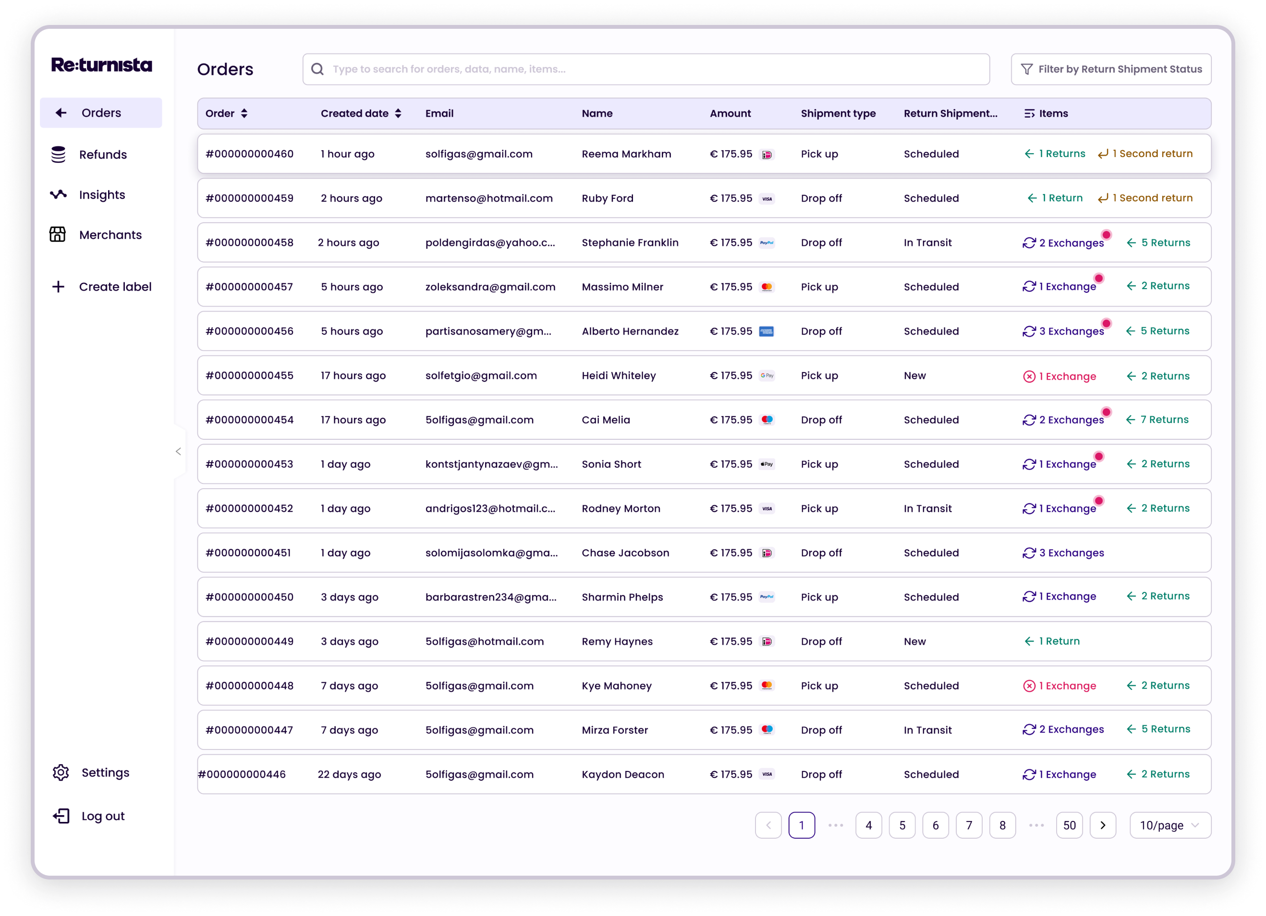Toggle sort on Created date column
This screenshot has width=1266, height=916.
[x=398, y=114]
